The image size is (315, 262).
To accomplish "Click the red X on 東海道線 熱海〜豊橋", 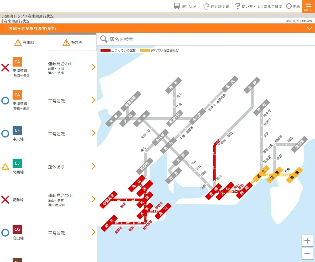I will (x=5, y=68).
